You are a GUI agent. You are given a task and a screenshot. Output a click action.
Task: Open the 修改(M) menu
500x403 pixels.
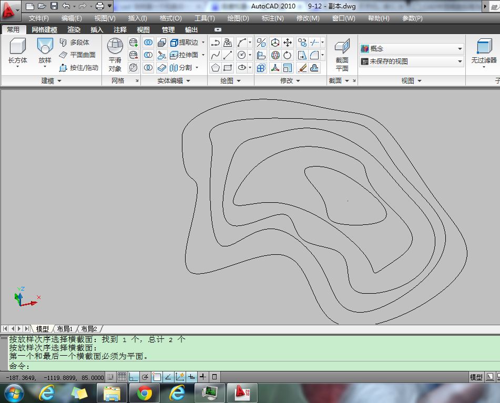click(x=308, y=18)
